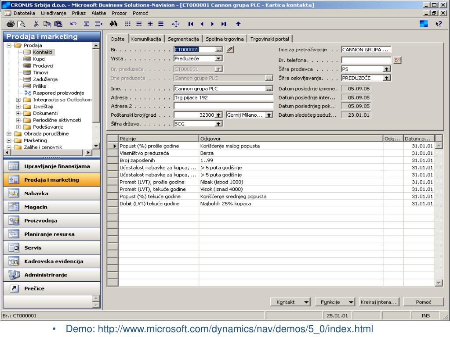Click the ellipsis button beside Ime field
Image resolution: width=450 pixels, height=337 pixels.
click(269, 89)
